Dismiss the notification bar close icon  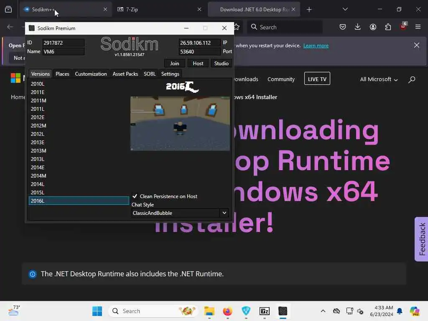pyautogui.click(x=417, y=45)
